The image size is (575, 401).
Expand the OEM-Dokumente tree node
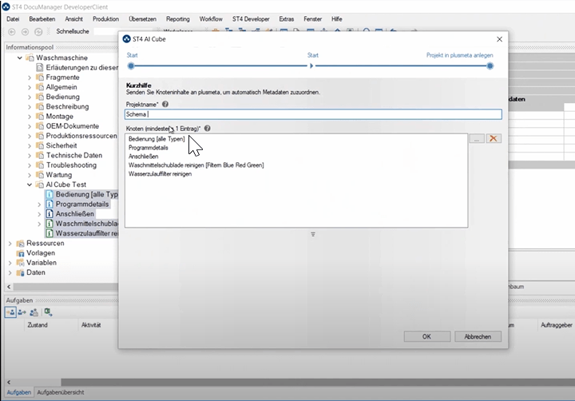click(x=30, y=126)
